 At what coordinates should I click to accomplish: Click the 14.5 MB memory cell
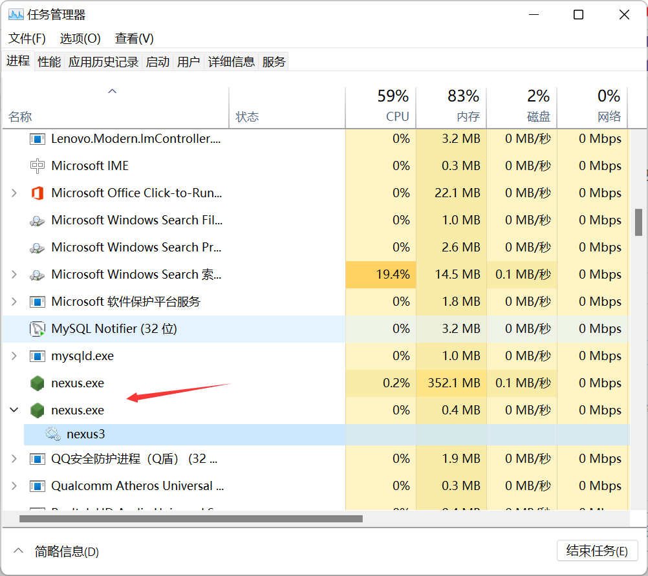click(451, 275)
